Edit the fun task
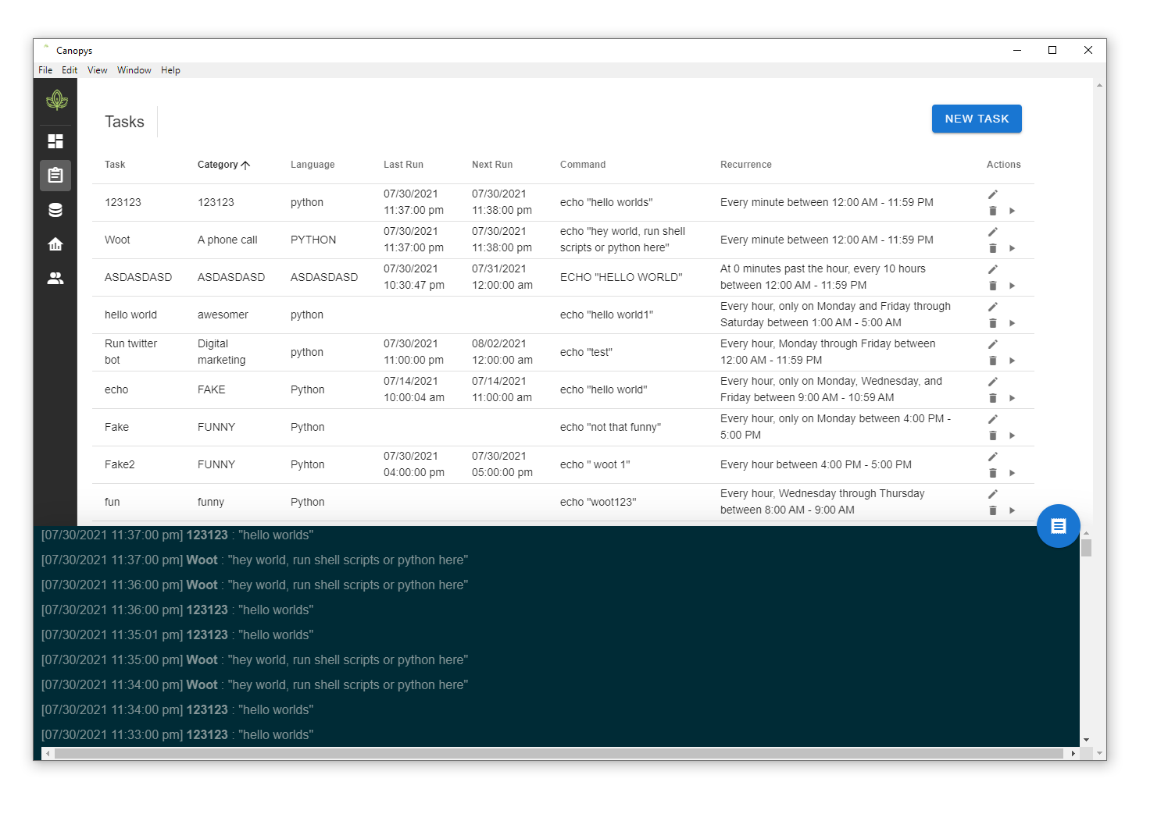The height and width of the screenshot is (814, 1168). [x=993, y=494]
